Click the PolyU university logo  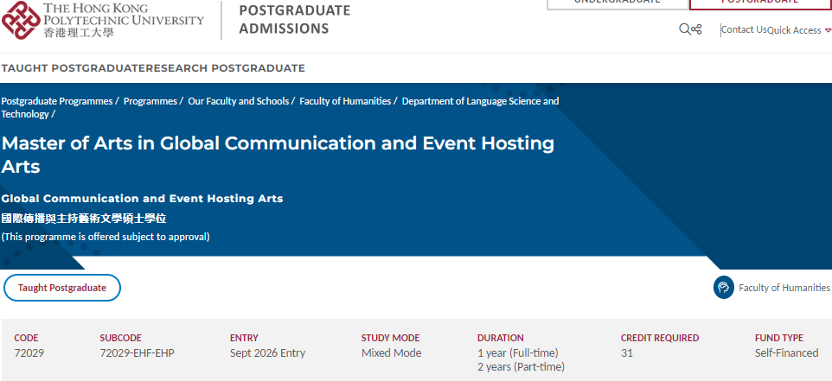tap(19, 19)
